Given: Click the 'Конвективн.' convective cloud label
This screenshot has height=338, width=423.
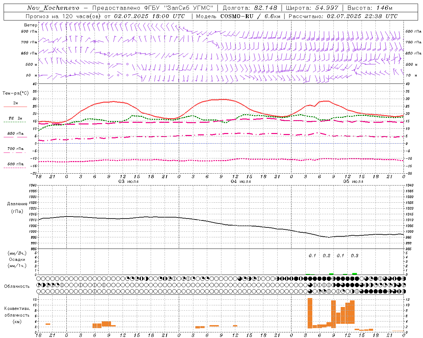Looking at the screenshot, I should [x=17, y=309].
